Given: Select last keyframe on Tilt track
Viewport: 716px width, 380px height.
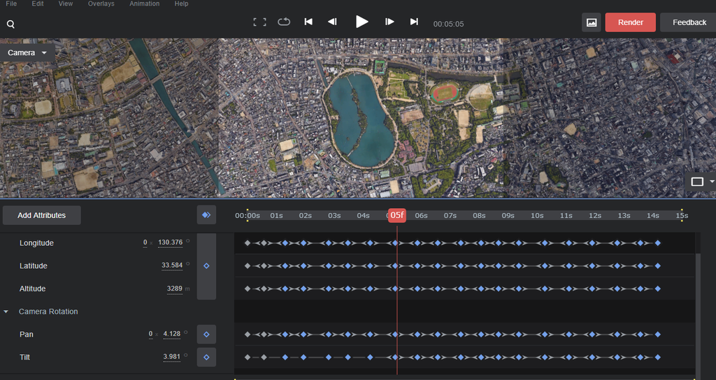Looking at the screenshot, I should pos(657,357).
